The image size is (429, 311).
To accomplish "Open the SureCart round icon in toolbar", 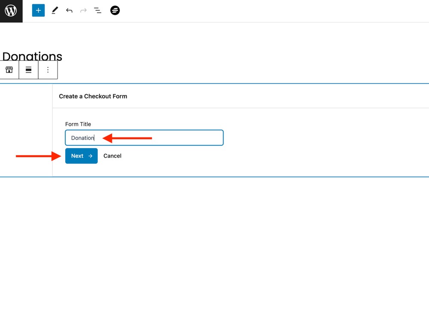I will tap(115, 11).
